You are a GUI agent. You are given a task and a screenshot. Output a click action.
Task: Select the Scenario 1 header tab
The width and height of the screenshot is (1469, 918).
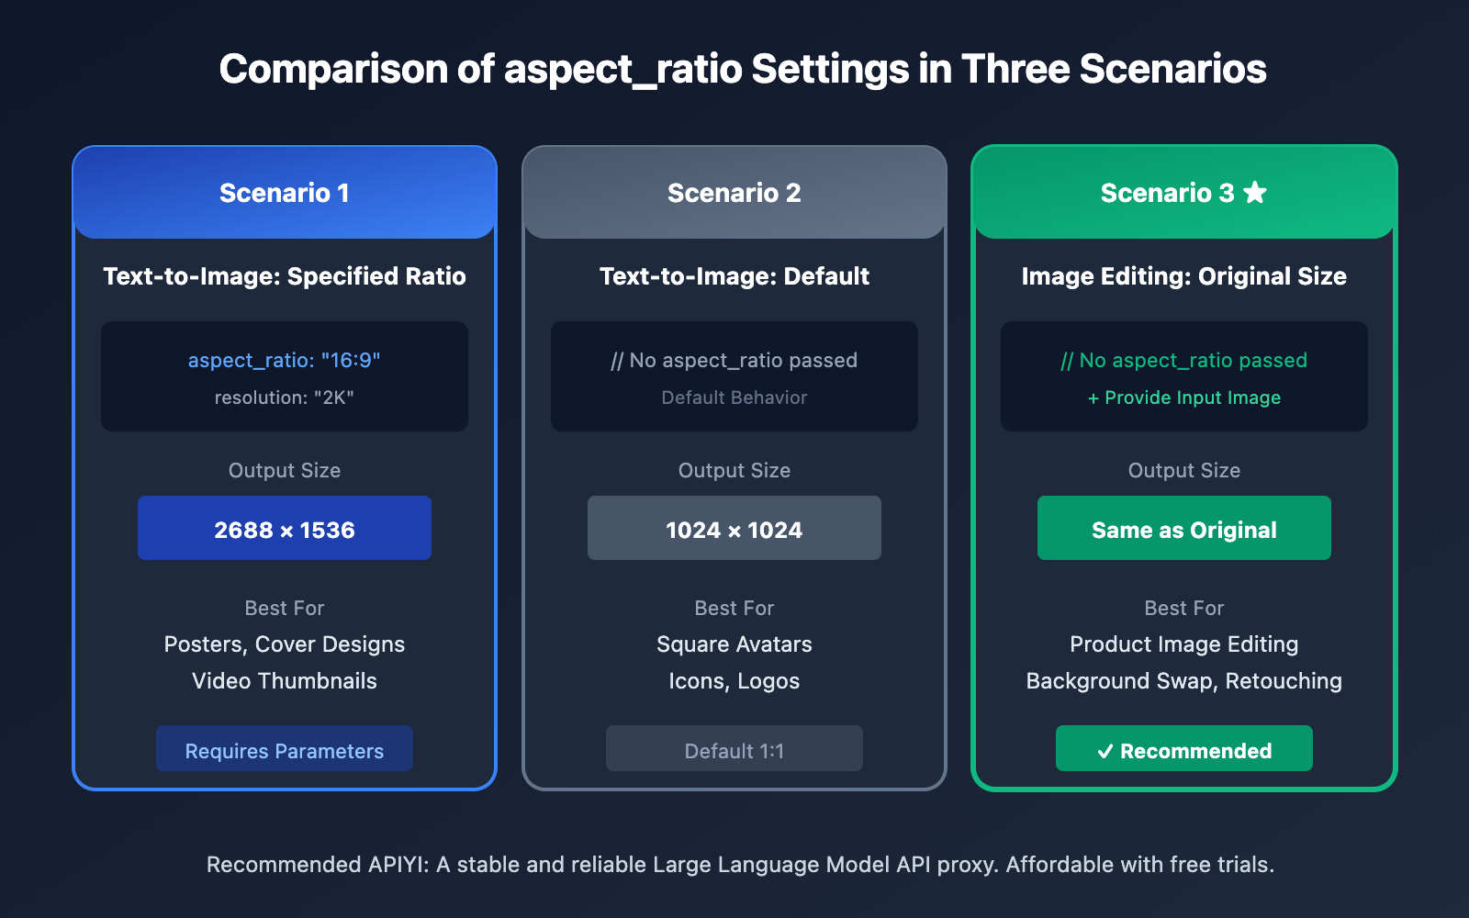(285, 193)
